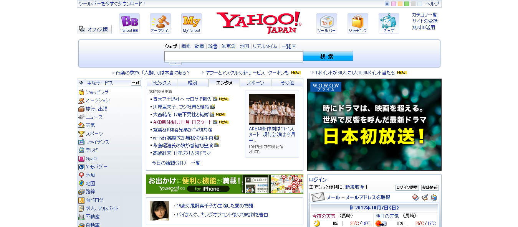Choose the orange theme color swatch
The width and height of the screenshot is (518, 227).
[x=400, y=4]
